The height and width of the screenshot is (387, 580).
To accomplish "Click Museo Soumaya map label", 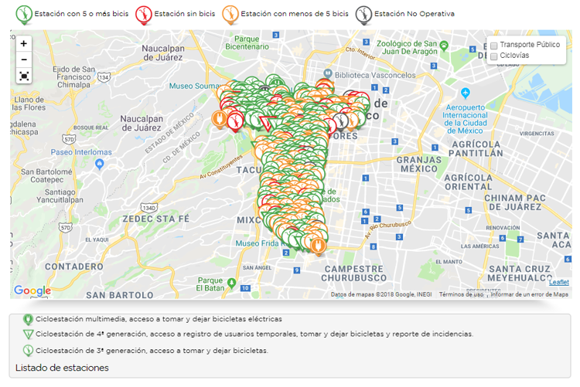I will click(x=193, y=86).
